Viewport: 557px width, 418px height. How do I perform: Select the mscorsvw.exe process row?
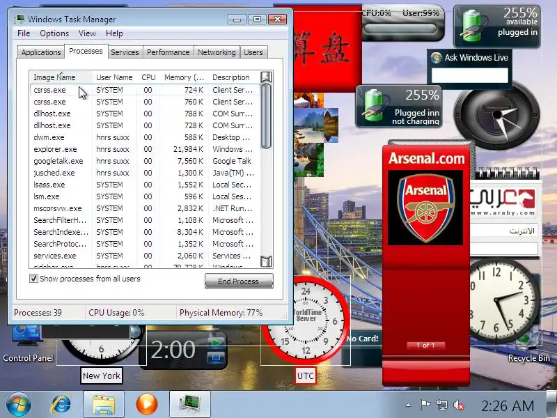pyautogui.click(x=145, y=208)
